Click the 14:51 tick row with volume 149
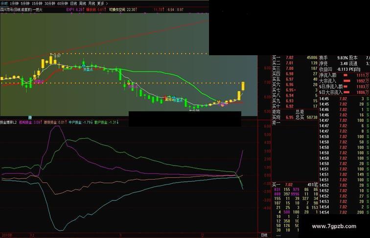 [344, 174]
